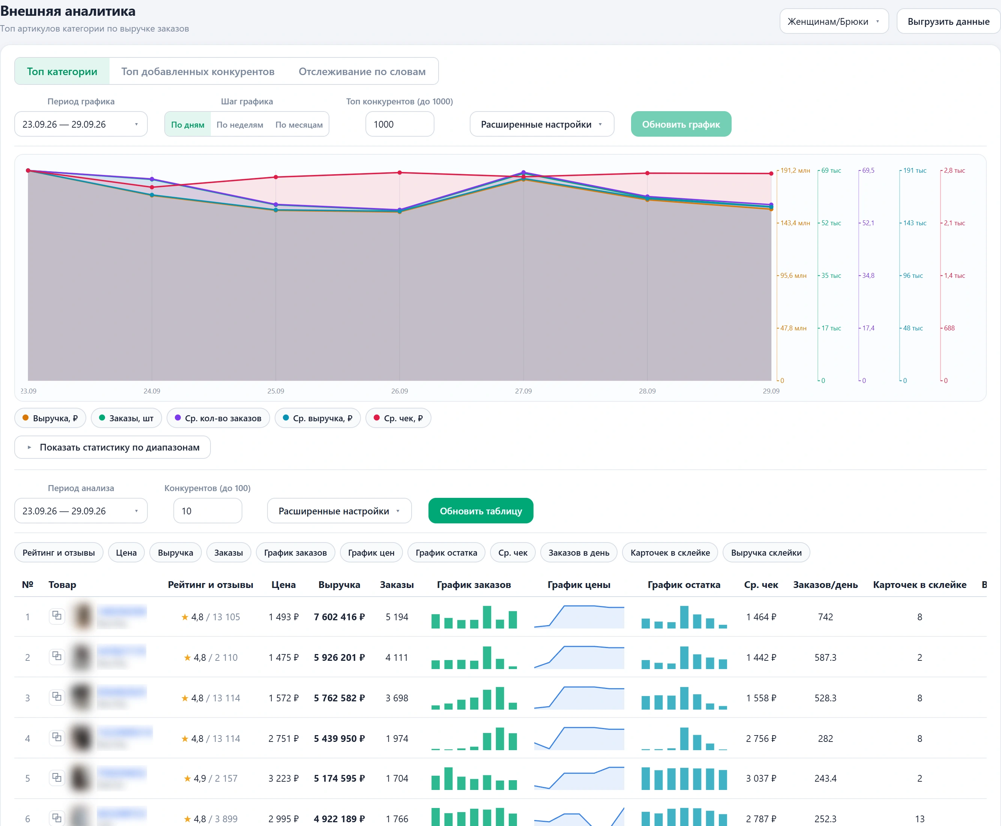
Task: Expand the table Расширенные настройки dropdown
Action: [x=339, y=511]
